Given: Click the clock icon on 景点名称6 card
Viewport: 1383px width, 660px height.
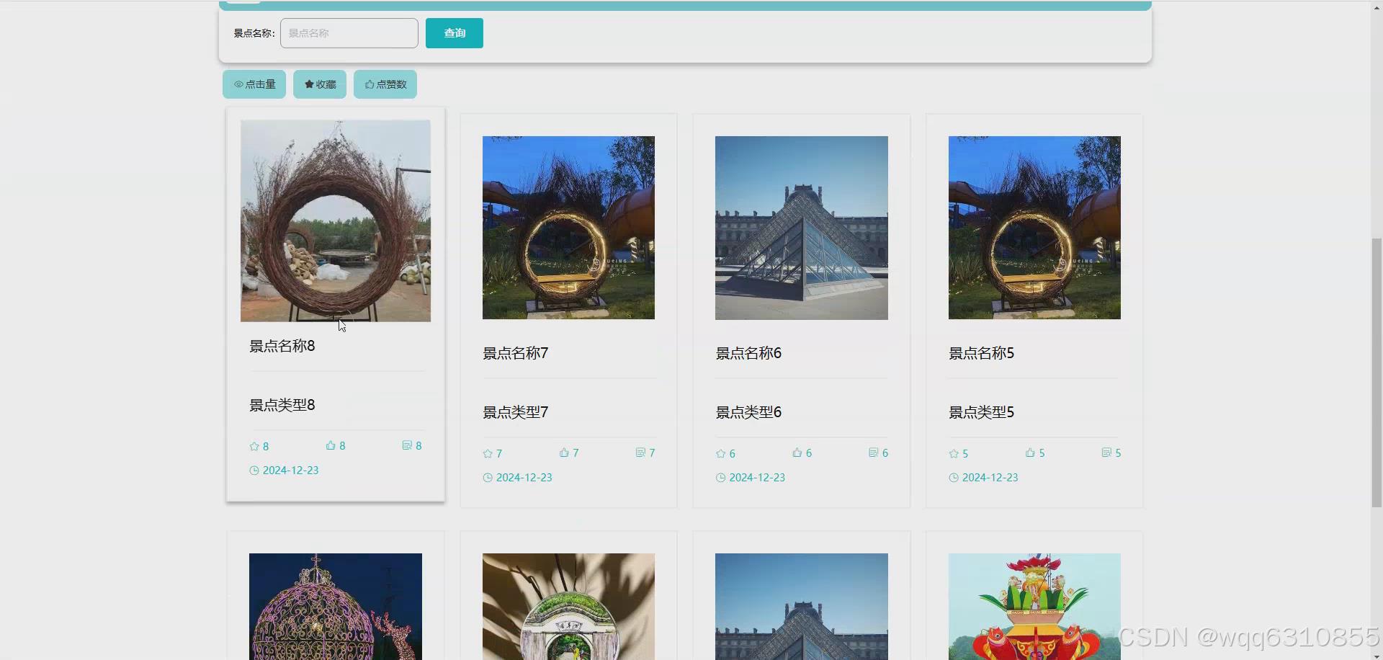Looking at the screenshot, I should point(720,478).
